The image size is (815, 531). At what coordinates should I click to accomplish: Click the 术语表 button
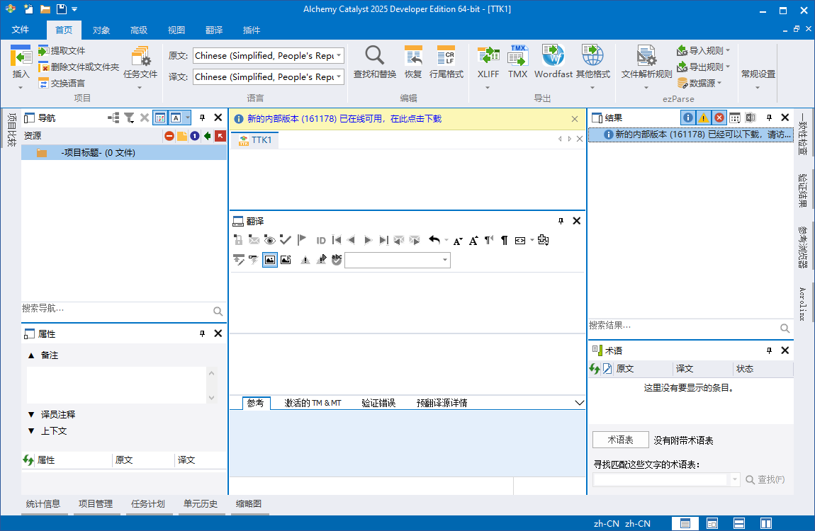621,440
